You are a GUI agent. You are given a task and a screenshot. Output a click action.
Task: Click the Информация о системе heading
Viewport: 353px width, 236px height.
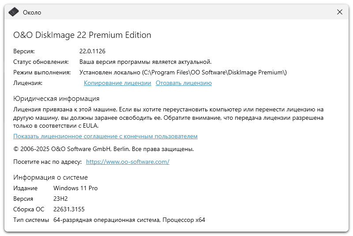coord(50,177)
